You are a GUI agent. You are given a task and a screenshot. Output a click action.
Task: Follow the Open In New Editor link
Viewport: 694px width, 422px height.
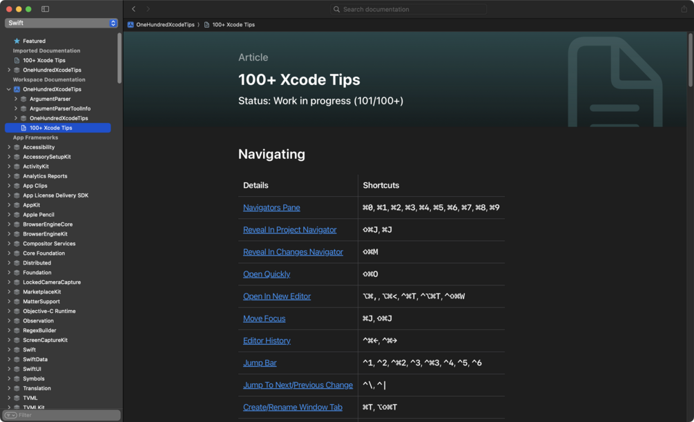tap(277, 296)
